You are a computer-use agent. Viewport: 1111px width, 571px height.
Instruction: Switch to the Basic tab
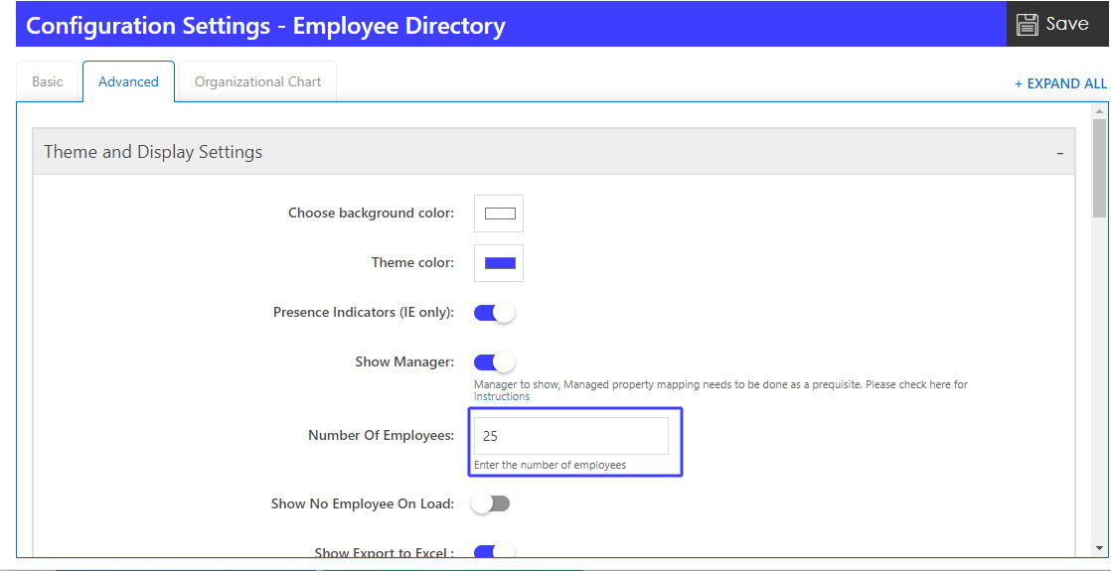[48, 81]
